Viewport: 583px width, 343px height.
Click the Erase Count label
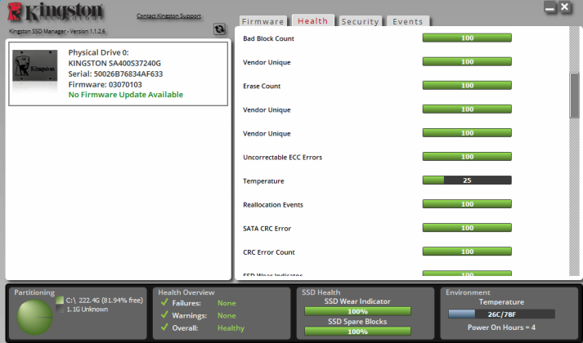click(x=262, y=86)
